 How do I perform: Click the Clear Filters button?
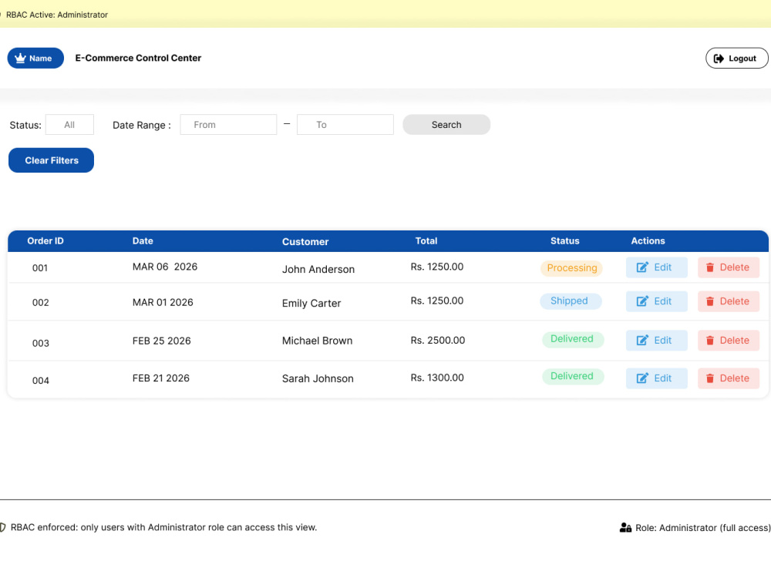click(51, 160)
